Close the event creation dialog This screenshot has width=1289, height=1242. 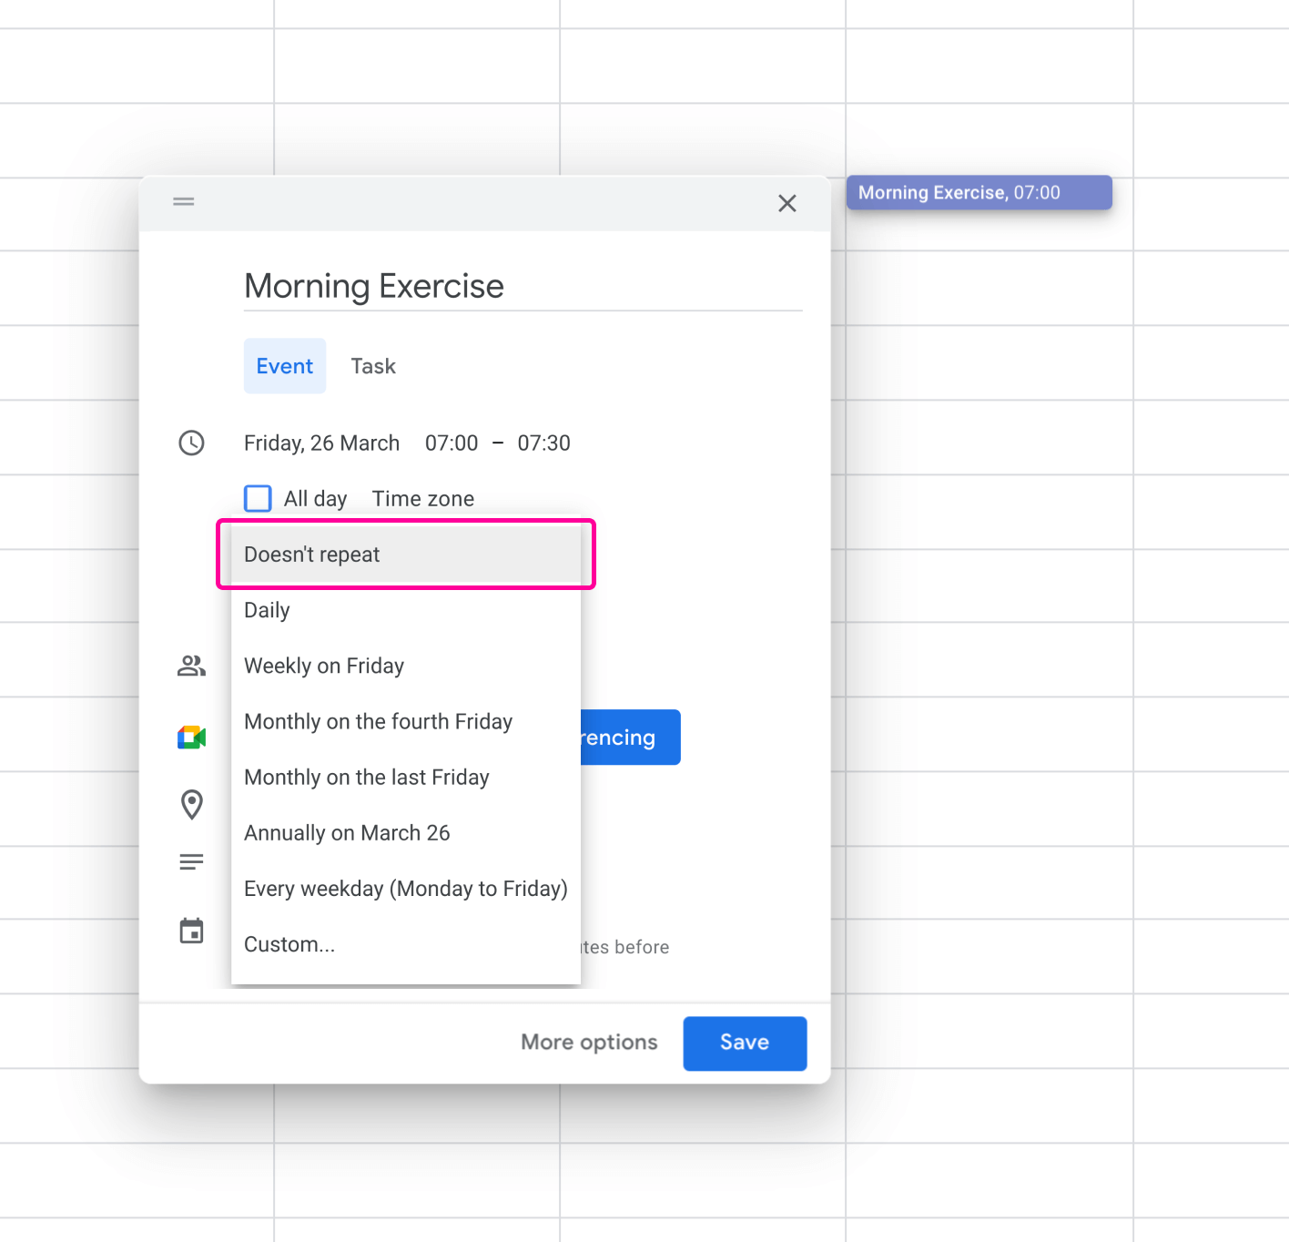pyautogui.click(x=787, y=203)
